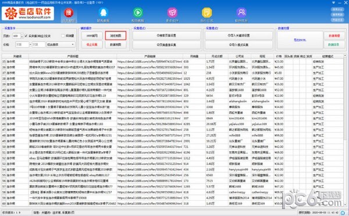Increase page count with stepper up arrow
Viewport: 349px width, 216px height.
click(x=22, y=35)
